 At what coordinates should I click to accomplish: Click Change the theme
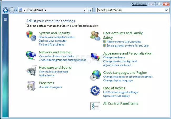tap(114, 57)
